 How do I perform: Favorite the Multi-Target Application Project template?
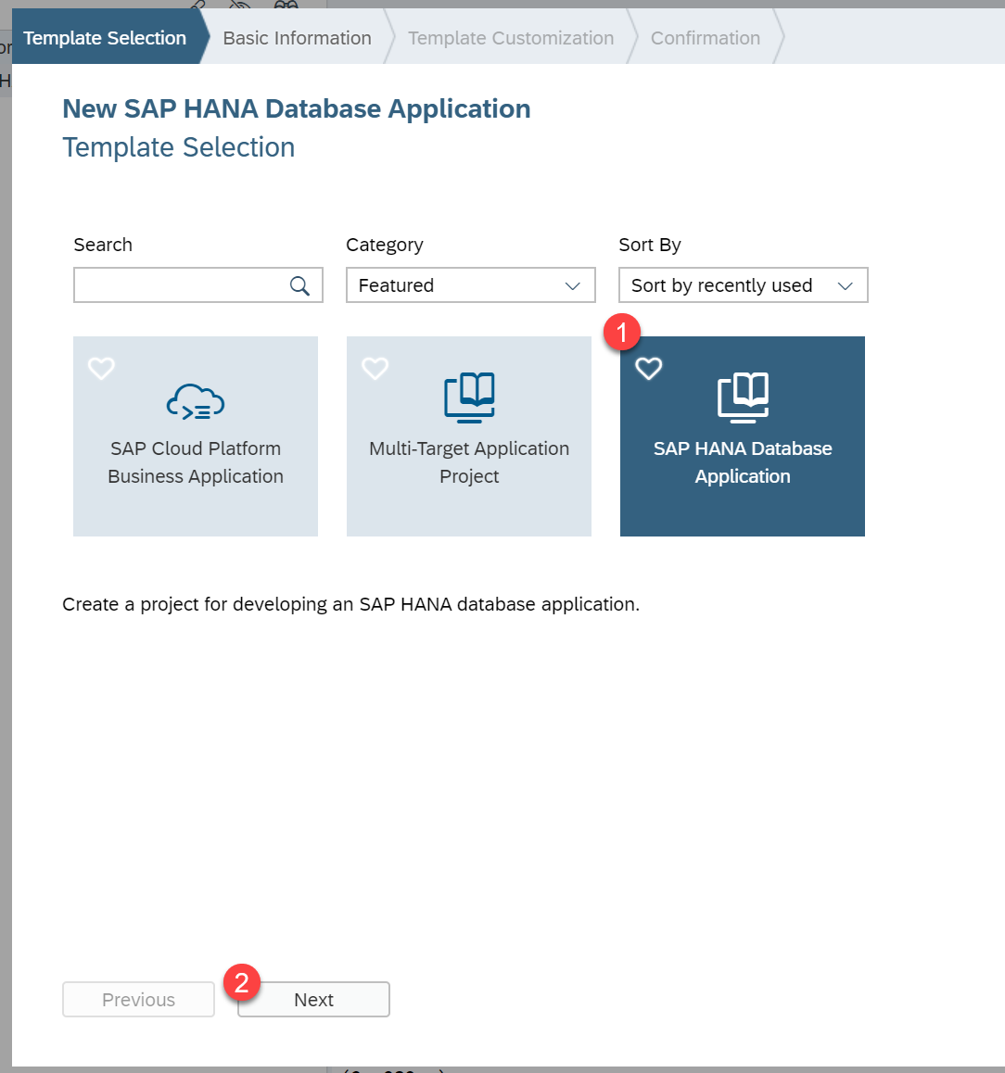click(x=375, y=369)
